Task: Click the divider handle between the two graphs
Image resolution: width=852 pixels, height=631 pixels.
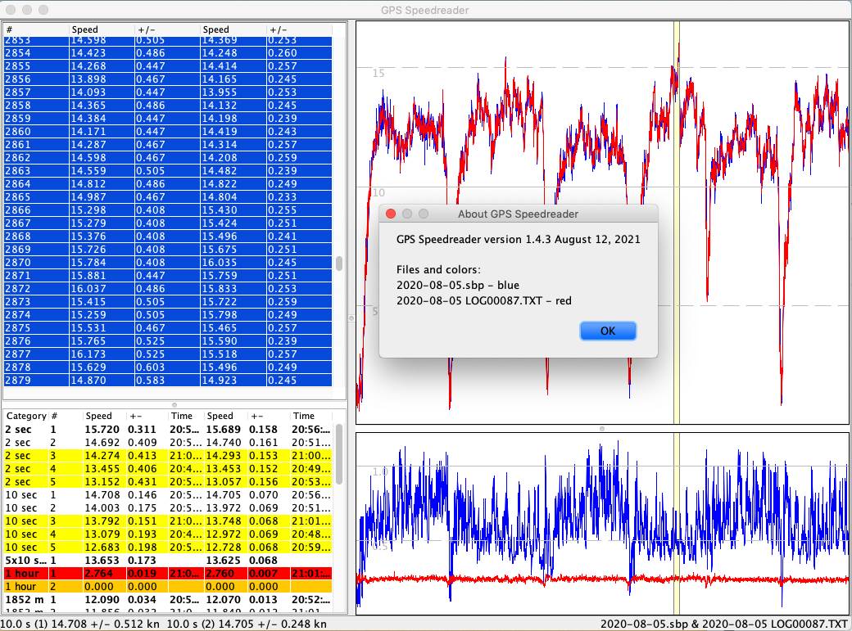Action: click(602, 428)
